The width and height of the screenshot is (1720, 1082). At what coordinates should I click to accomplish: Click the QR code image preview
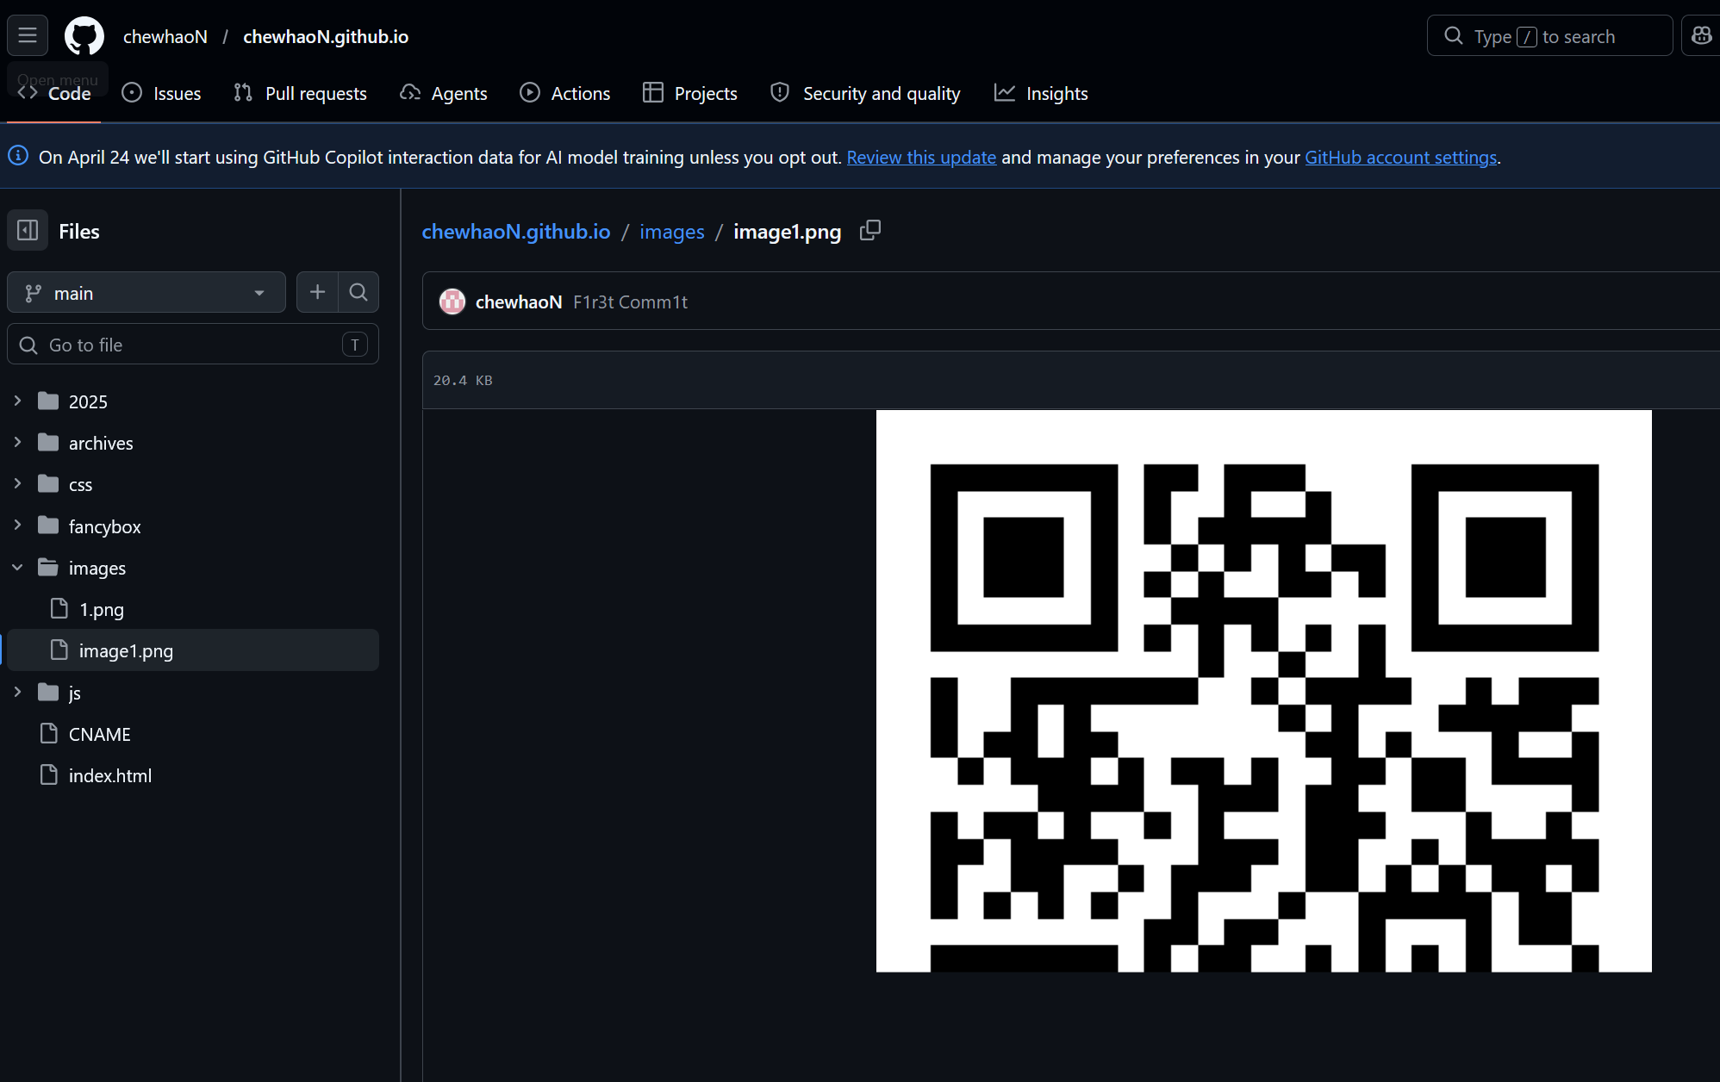[x=1264, y=691]
